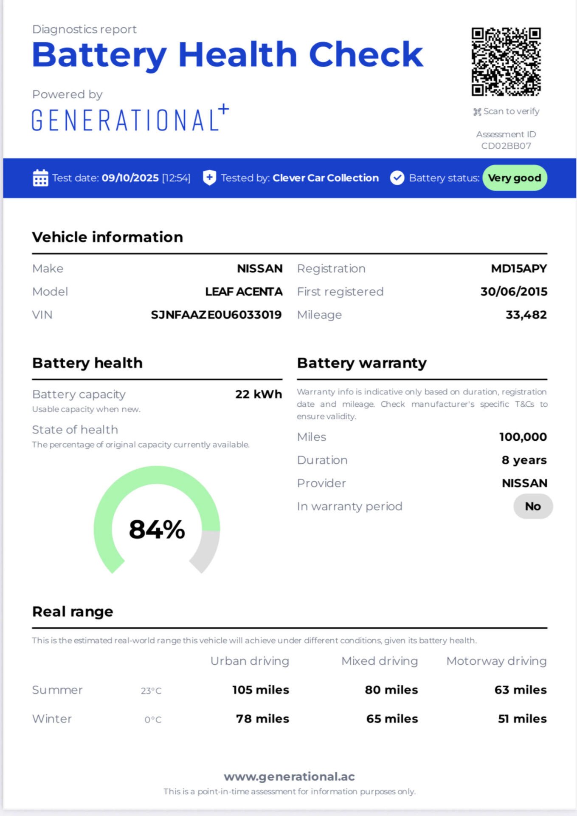577x816 pixels.
Task: Click the No badge for In warranty period
Action: (x=532, y=506)
